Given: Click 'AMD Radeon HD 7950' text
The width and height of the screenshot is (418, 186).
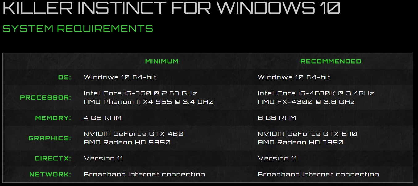Looking at the screenshot, I should click(300, 142).
